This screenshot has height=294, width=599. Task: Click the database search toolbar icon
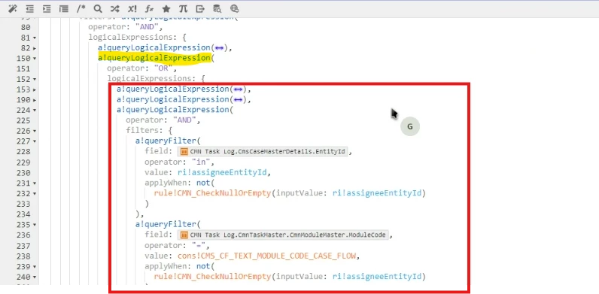click(217, 9)
